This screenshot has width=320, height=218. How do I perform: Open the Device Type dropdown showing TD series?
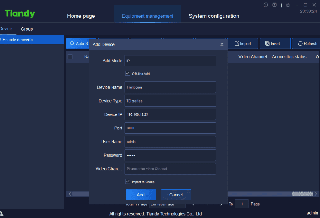tap(170, 101)
